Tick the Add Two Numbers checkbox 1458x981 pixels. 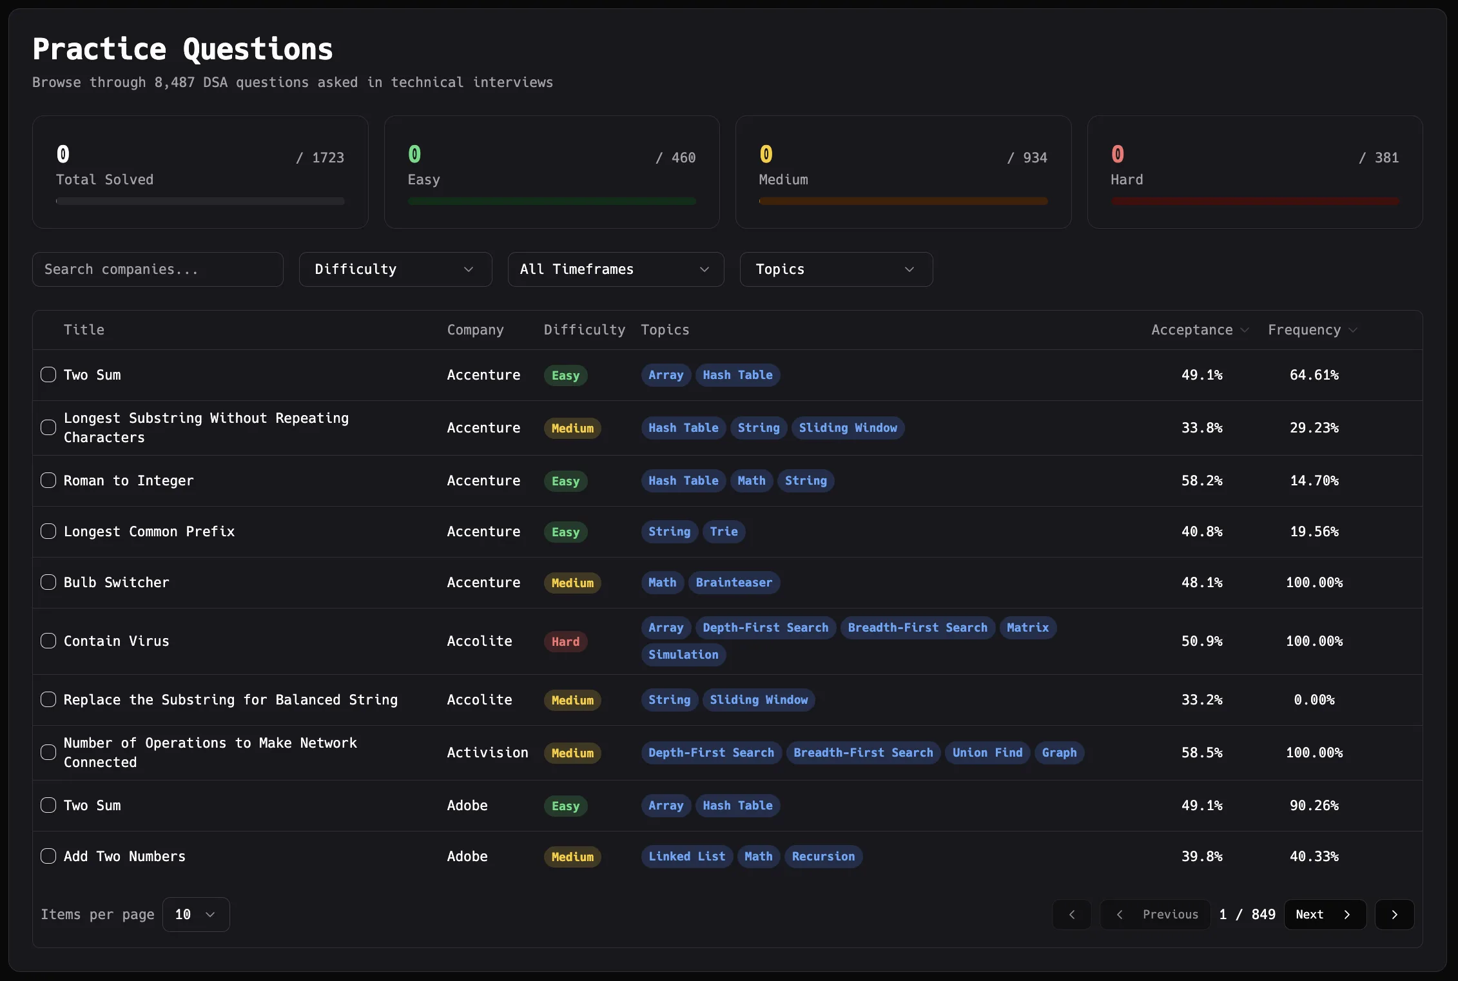[x=48, y=857]
